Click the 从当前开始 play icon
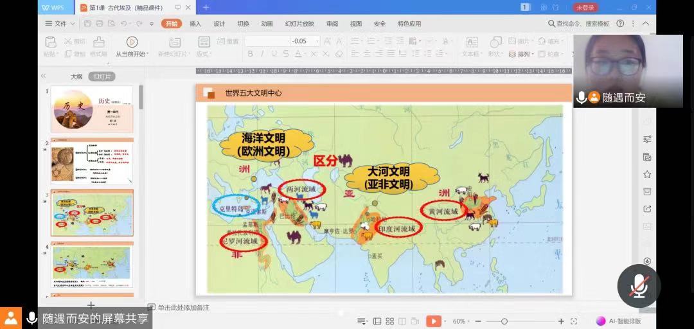This screenshot has width=694, height=329. pyautogui.click(x=132, y=42)
